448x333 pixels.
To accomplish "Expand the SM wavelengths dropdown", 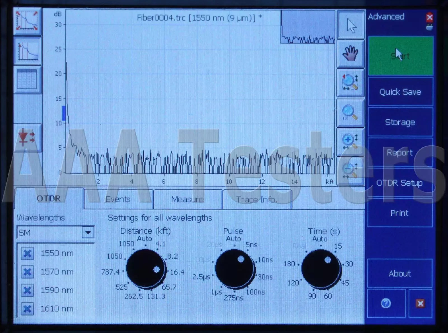I will pyautogui.click(x=88, y=232).
